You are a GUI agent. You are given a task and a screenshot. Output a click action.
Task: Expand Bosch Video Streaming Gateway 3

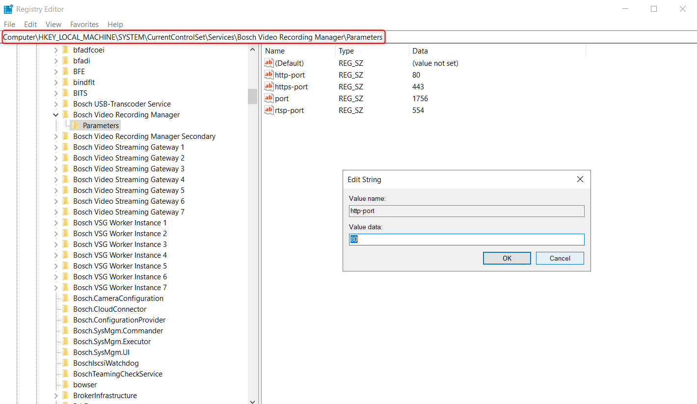[x=55, y=168]
